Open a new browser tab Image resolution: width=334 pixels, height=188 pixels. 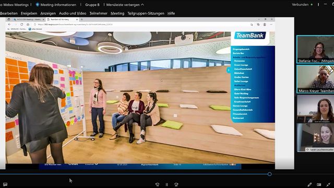click(x=82, y=19)
